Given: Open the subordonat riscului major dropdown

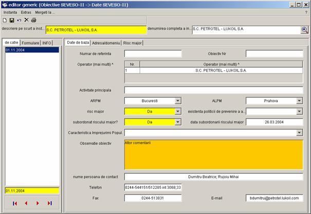Looking at the screenshot, I should tap(178, 122).
